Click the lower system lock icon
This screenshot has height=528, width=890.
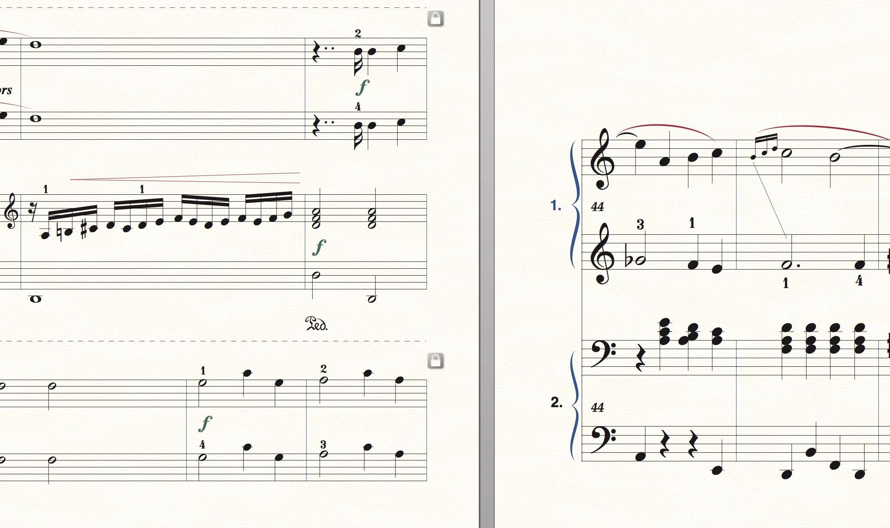click(436, 361)
